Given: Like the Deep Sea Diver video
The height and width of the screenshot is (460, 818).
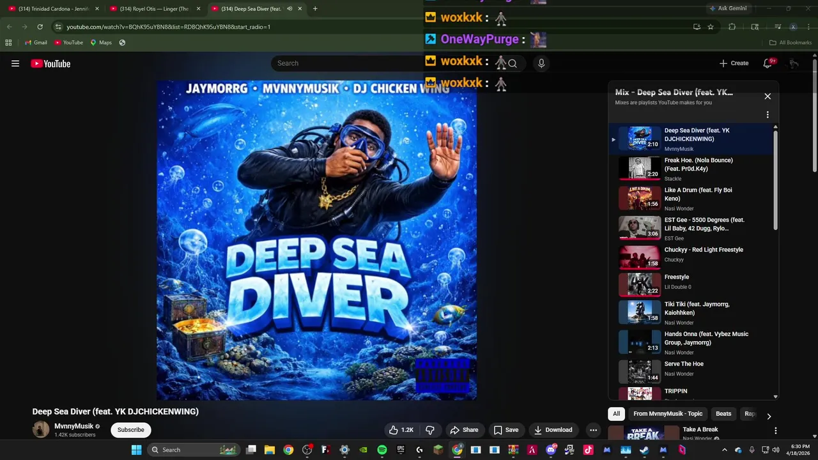Looking at the screenshot, I should [x=401, y=430].
